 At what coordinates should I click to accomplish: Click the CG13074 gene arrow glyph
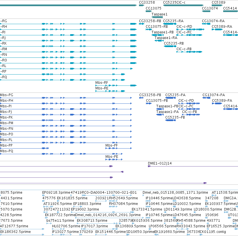pos(206,11)
